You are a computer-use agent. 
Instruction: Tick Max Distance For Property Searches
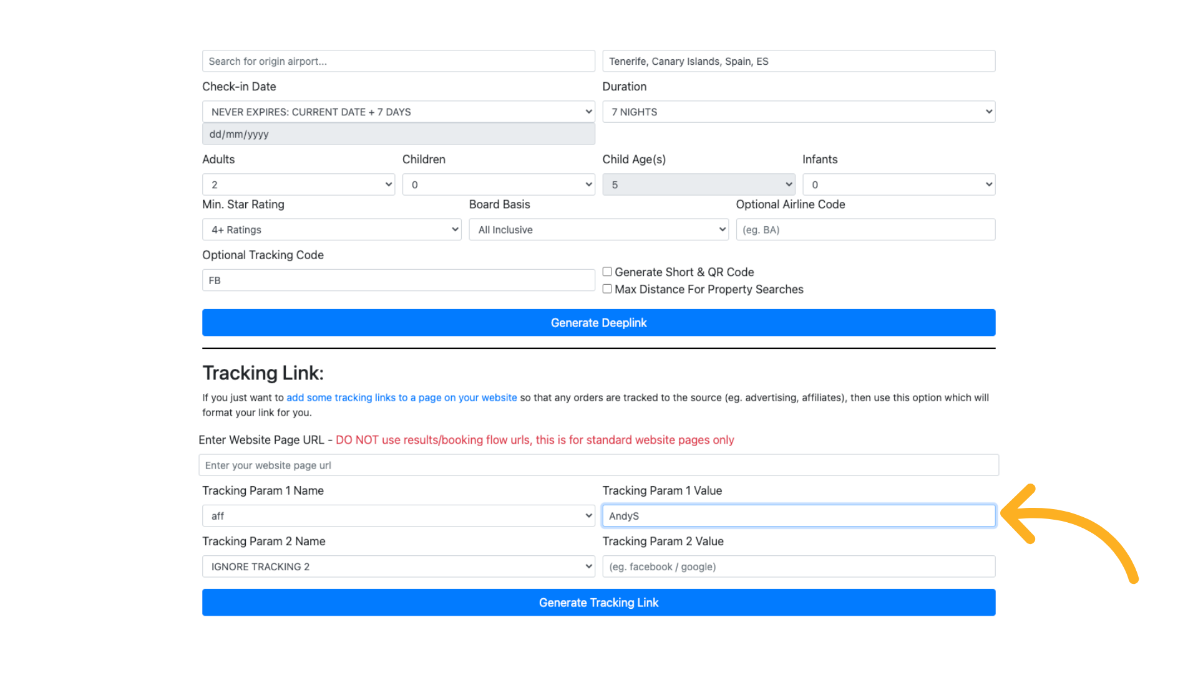(x=607, y=289)
